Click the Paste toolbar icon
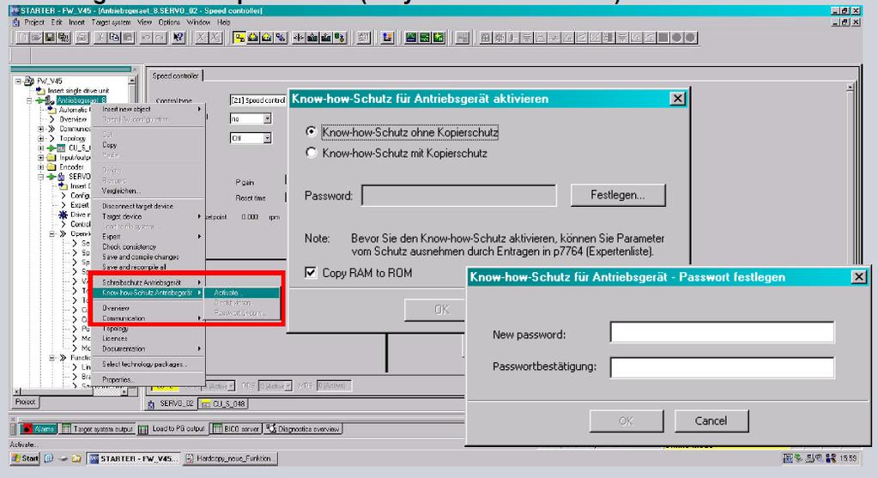Viewport: 878px width, 478px height. 128,38
